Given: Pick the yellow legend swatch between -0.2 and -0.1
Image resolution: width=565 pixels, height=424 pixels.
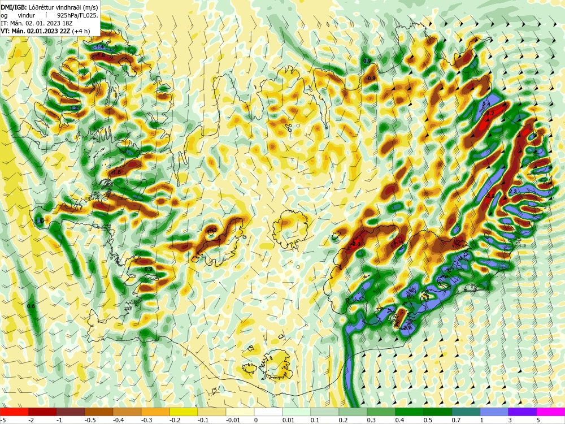Looking at the screenshot, I should coord(184,412).
